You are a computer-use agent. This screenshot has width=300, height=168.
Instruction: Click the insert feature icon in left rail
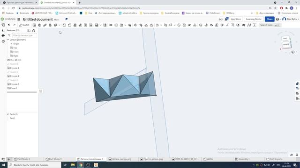click(x=3, y=30)
